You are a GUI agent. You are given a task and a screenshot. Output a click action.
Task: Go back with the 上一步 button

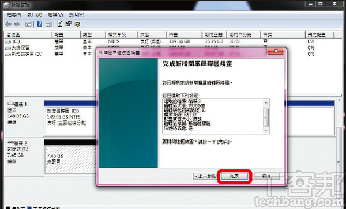click(x=205, y=176)
